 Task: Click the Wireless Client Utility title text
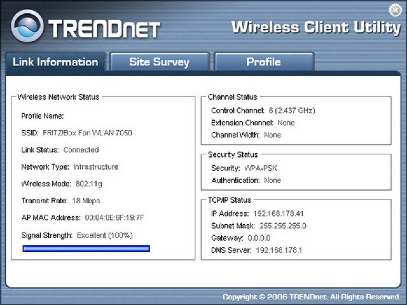tap(316, 27)
